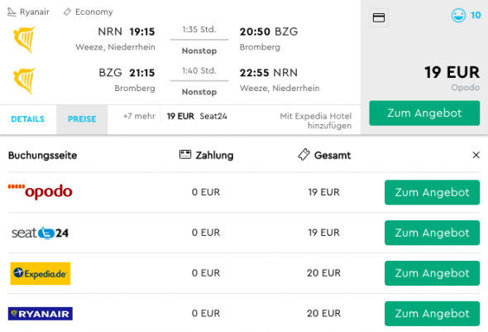This screenshot has width=488, height=332.
Task: Go to the Seat24 offer via Zum Angebot
Action: pos(432,233)
